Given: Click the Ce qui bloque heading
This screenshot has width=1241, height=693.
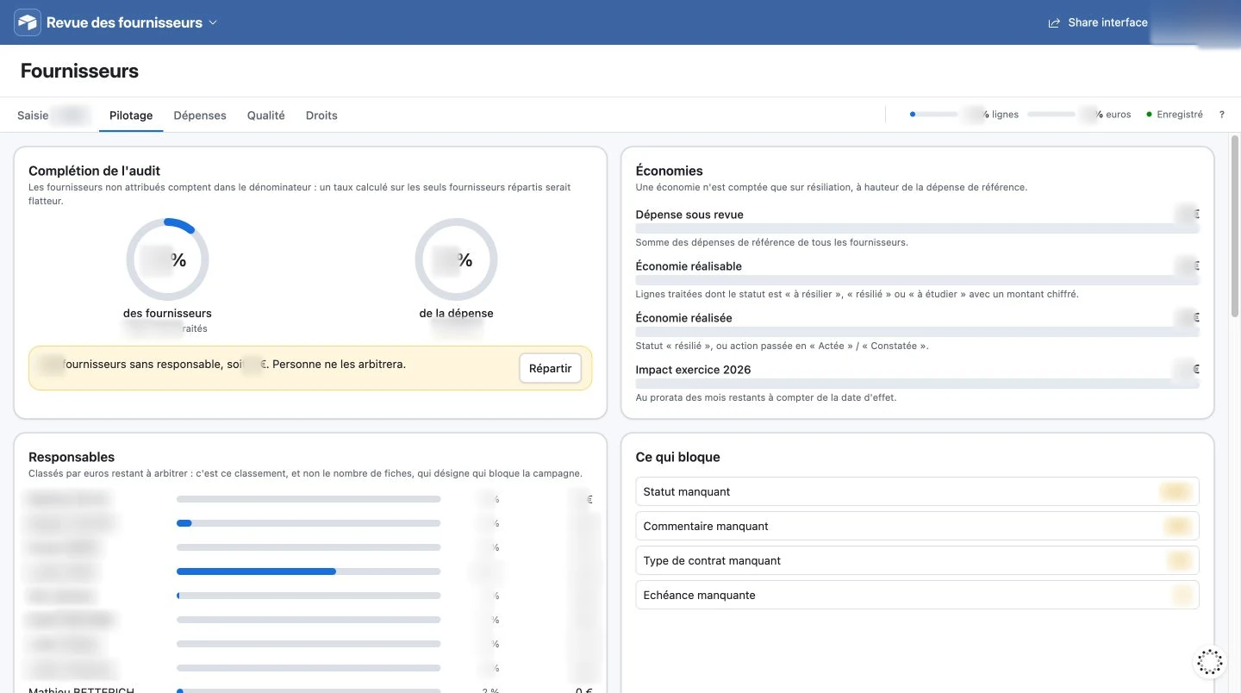Looking at the screenshot, I should (x=677, y=457).
